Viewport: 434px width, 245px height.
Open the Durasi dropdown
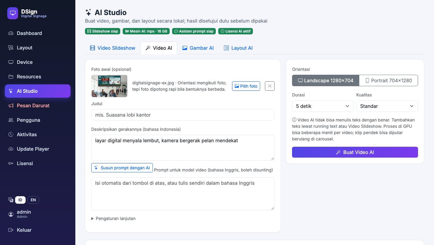pyautogui.click(x=323, y=106)
